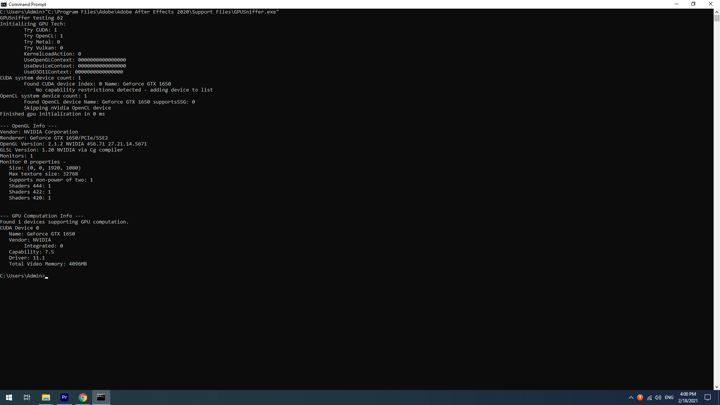Open the Action Center notifications
The image size is (720, 405).
click(x=708, y=397)
